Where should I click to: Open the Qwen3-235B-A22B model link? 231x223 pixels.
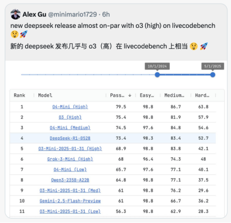[70, 180]
